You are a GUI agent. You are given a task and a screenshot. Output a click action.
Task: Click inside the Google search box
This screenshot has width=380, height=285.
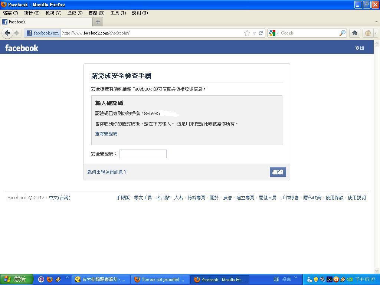(x=309, y=33)
